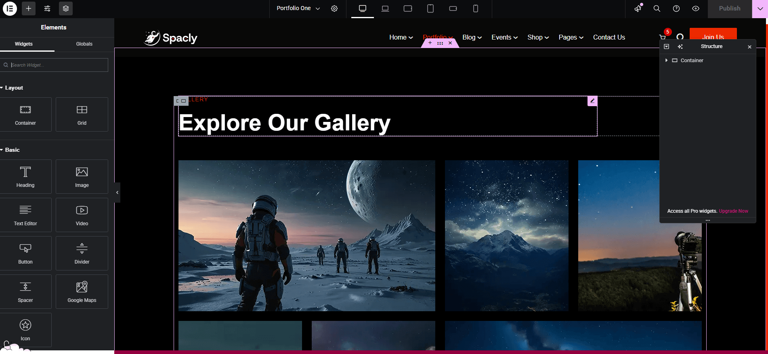768x354 pixels.
Task: Open the Home menu
Action: pos(401,37)
